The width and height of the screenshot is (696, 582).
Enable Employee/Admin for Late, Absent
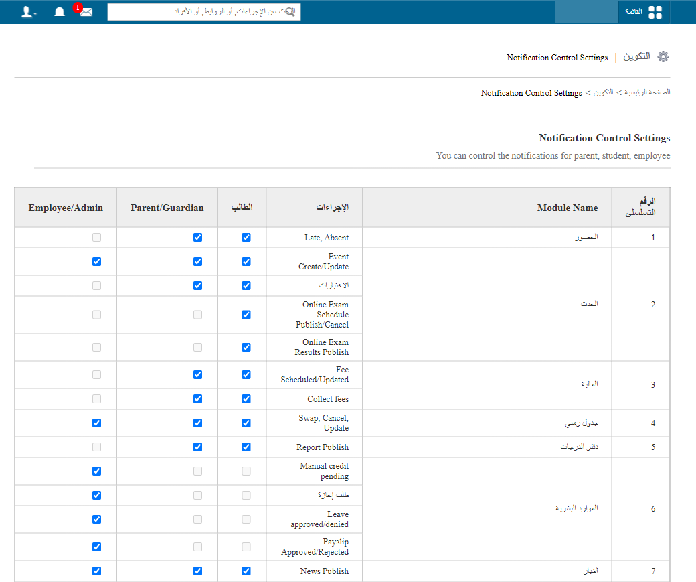[x=96, y=237]
